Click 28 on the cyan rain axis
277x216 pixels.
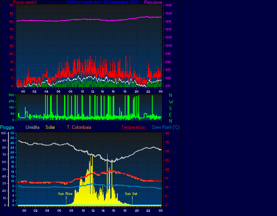pyautogui.click(x=12, y=138)
